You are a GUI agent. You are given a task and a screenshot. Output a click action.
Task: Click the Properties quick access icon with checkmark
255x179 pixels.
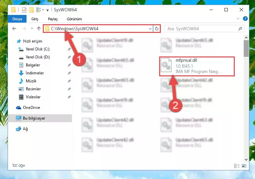point(24,10)
